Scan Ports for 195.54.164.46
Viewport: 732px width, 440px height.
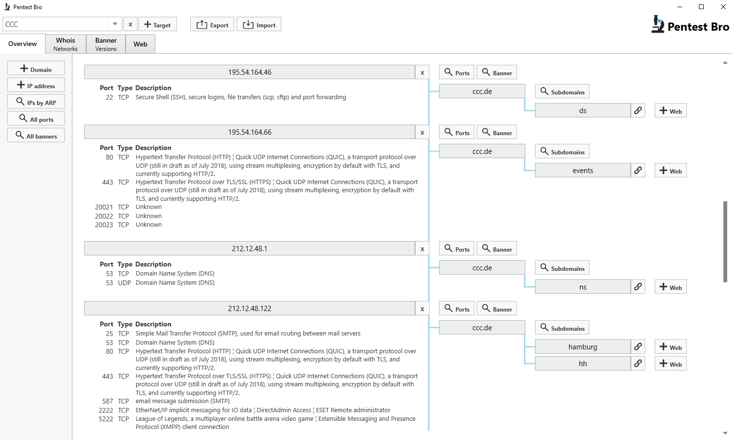click(457, 72)
